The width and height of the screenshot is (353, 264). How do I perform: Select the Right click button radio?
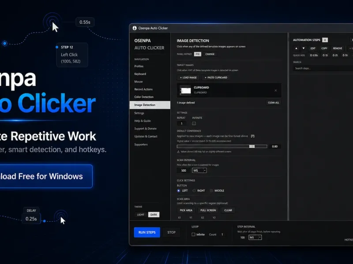pos(194,191)
